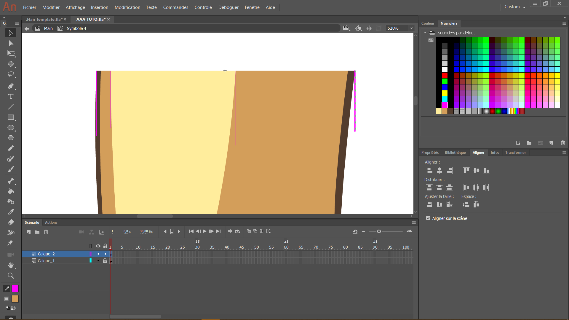Select the Rectangle tool
Viewport: 569px width, 320px height.
[11, 117]
